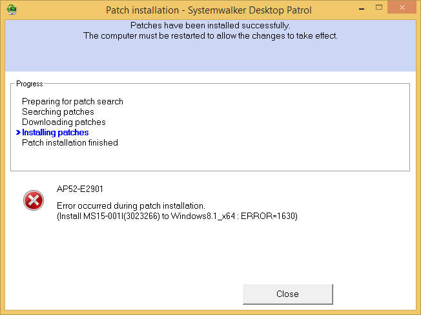The image size is (421, 315).
Task: Minimize the Patch installation window
Action: point(362,9)
